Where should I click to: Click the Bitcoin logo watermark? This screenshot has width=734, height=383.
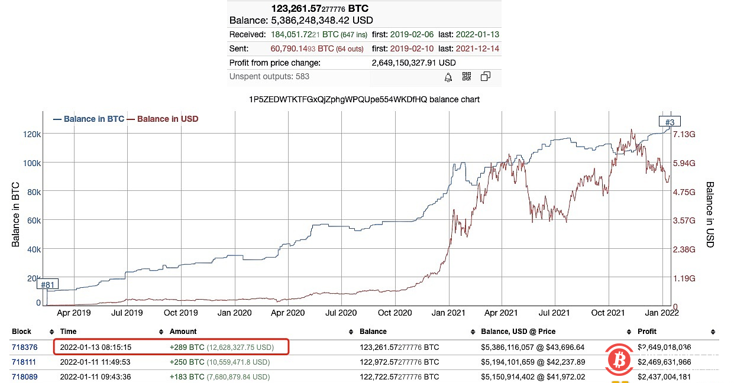[619, 361]
